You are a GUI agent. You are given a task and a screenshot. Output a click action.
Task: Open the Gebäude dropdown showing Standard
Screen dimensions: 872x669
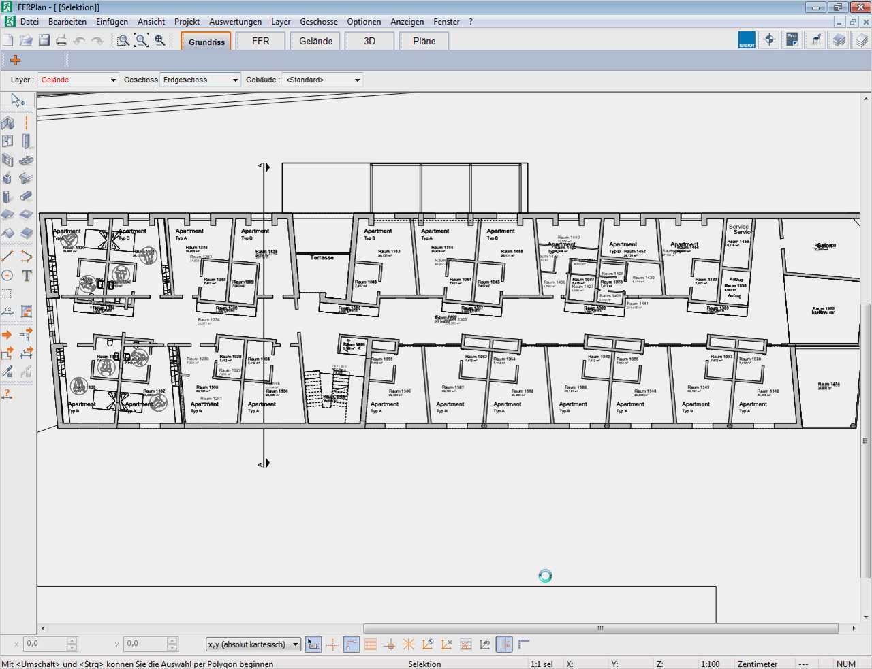point(322,80)
